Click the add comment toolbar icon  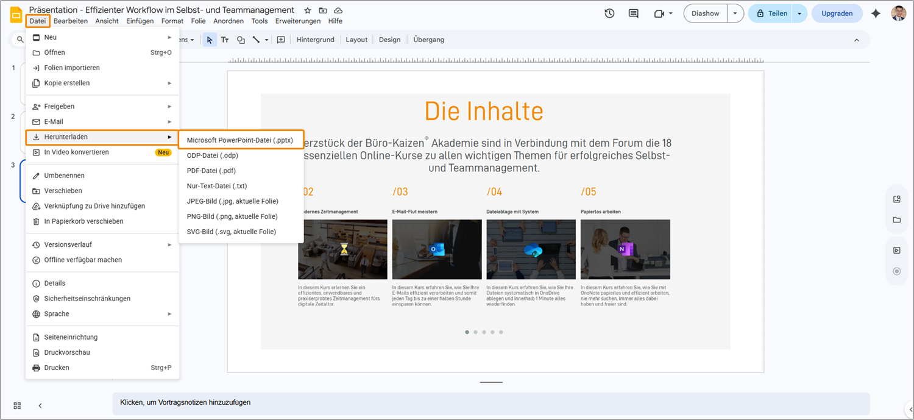281,40
